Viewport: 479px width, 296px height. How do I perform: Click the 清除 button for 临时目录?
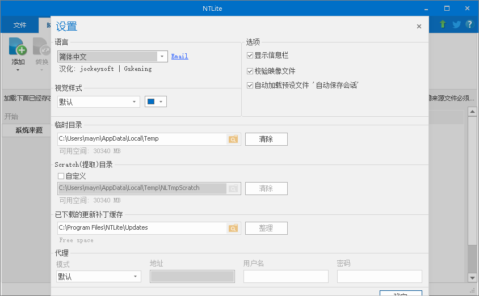[266, 139]
